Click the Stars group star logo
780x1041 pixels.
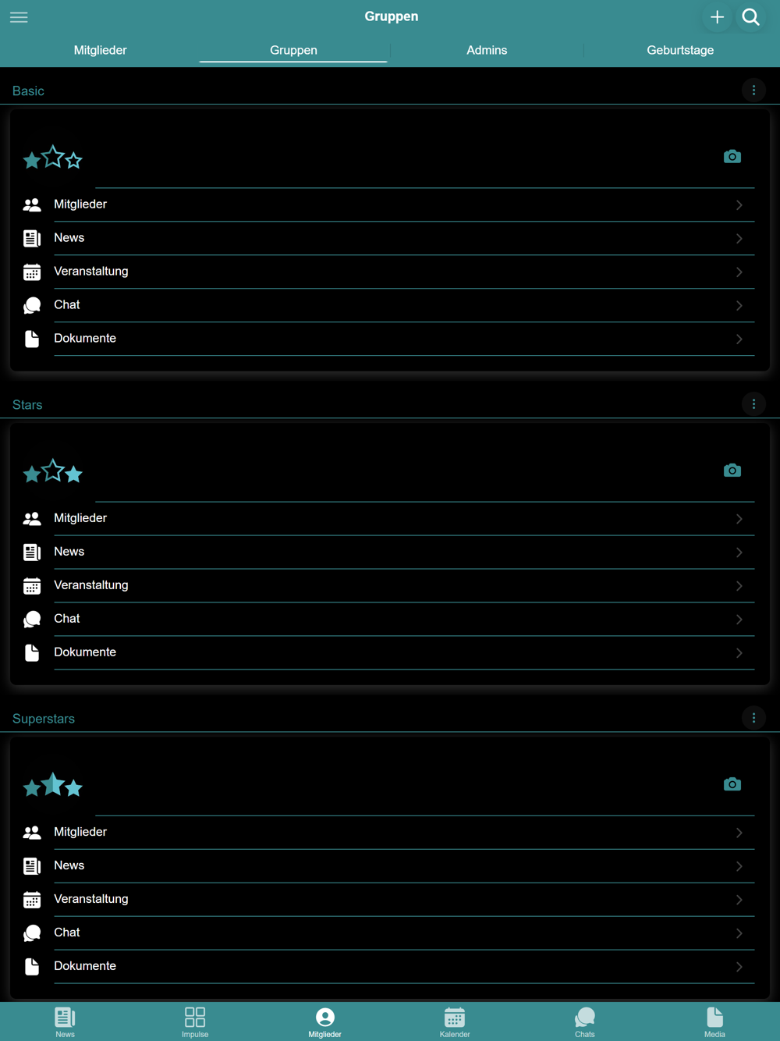tap(53, 471)
